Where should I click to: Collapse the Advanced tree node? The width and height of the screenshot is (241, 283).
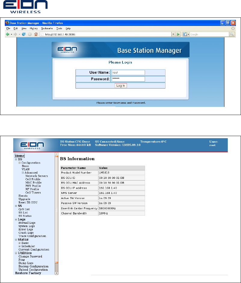pos(23,173)
